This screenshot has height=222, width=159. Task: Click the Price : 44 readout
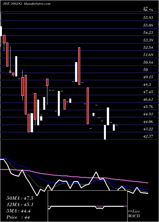point(18,217)
